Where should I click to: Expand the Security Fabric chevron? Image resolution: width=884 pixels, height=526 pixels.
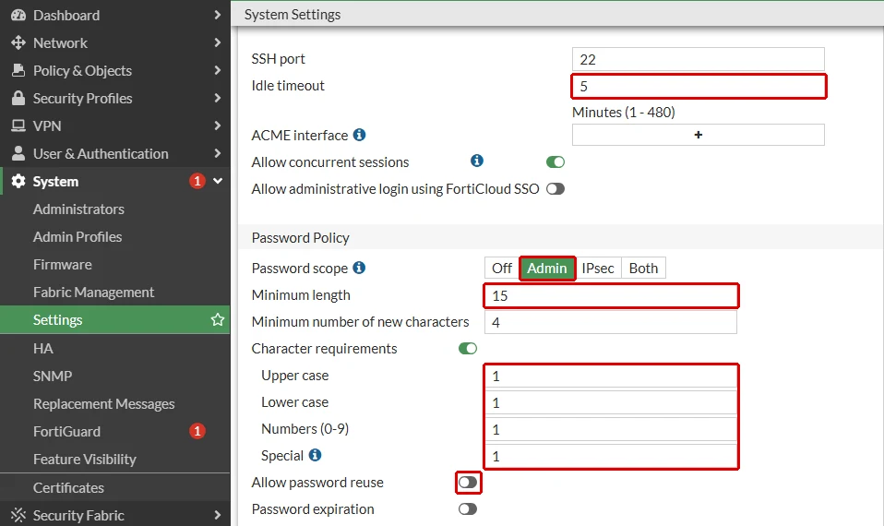click(x=218, y=515)
